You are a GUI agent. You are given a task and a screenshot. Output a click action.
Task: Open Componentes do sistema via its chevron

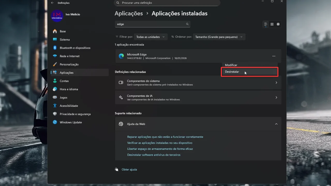click(276, 83)
